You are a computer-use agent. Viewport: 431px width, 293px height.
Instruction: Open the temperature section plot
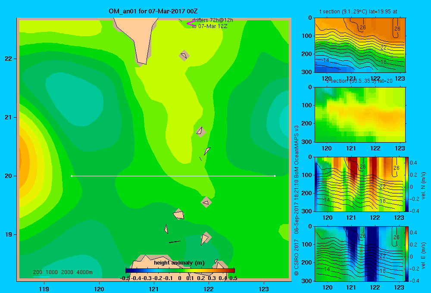point(360,45)
